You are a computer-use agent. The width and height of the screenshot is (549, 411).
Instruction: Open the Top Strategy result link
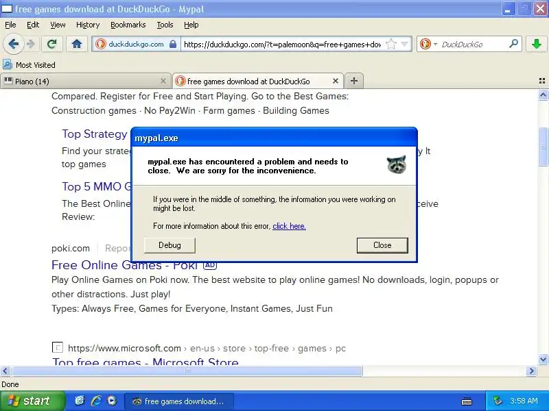tap(95, 134)
